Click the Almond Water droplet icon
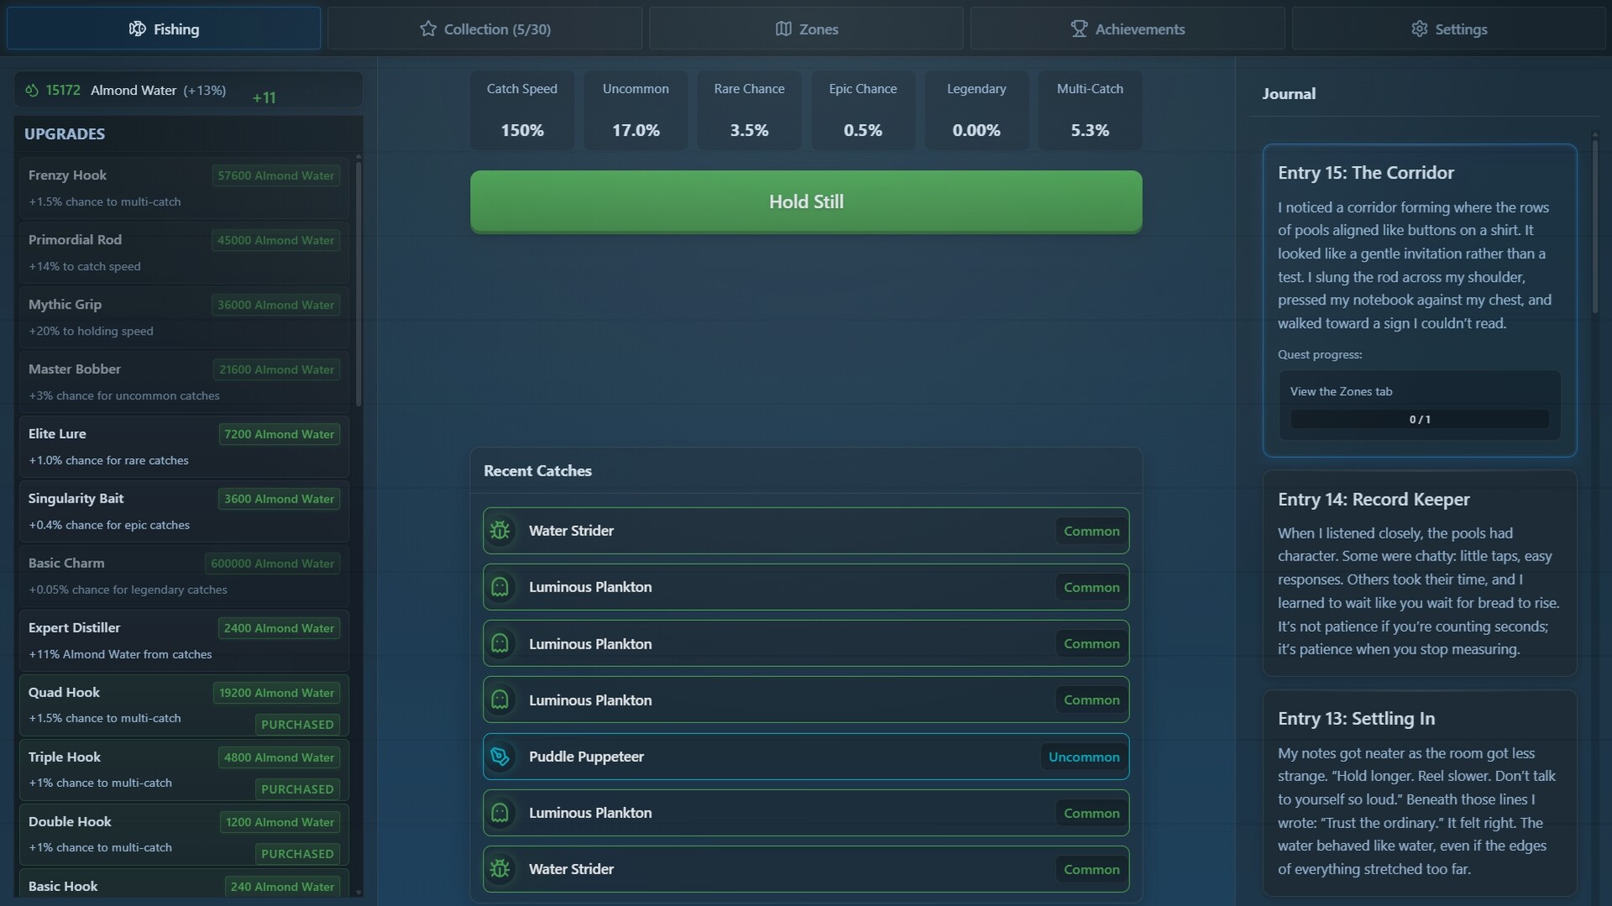Image resolution: width=1612 pixels, height=906 pixels. (32, 90)
